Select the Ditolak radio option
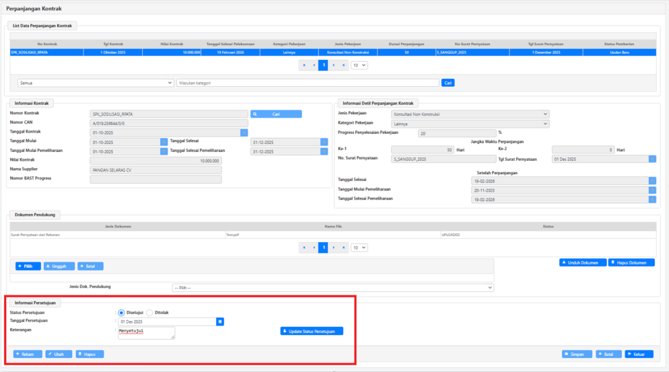 pyautogui.click(x=149, y=313)
